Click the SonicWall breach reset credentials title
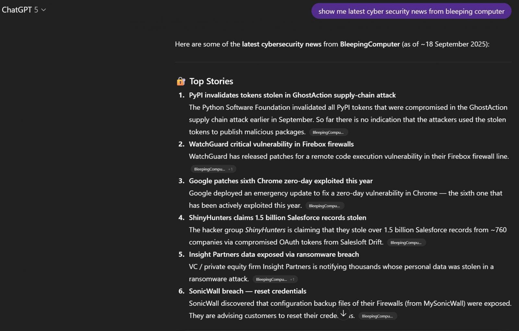The height and width of the screenshot is (331, 519). (x=247, y=291)
